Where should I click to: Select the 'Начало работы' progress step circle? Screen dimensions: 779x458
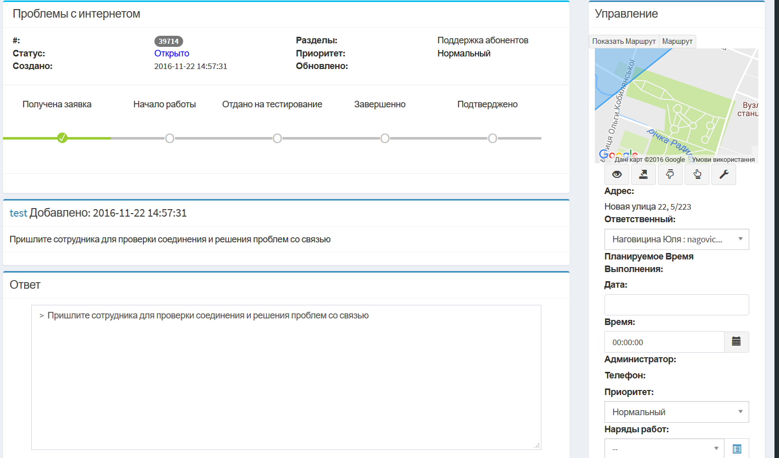[170, 138]
